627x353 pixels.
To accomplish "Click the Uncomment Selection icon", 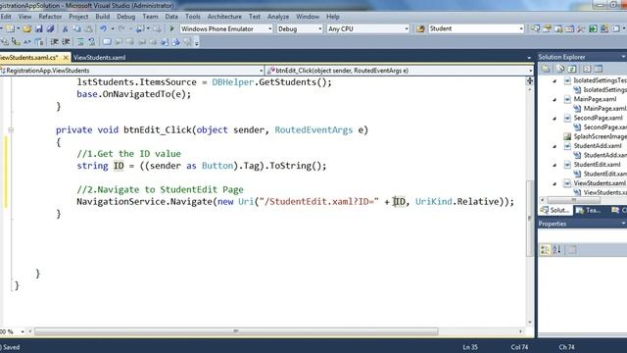I will (91, 41).
